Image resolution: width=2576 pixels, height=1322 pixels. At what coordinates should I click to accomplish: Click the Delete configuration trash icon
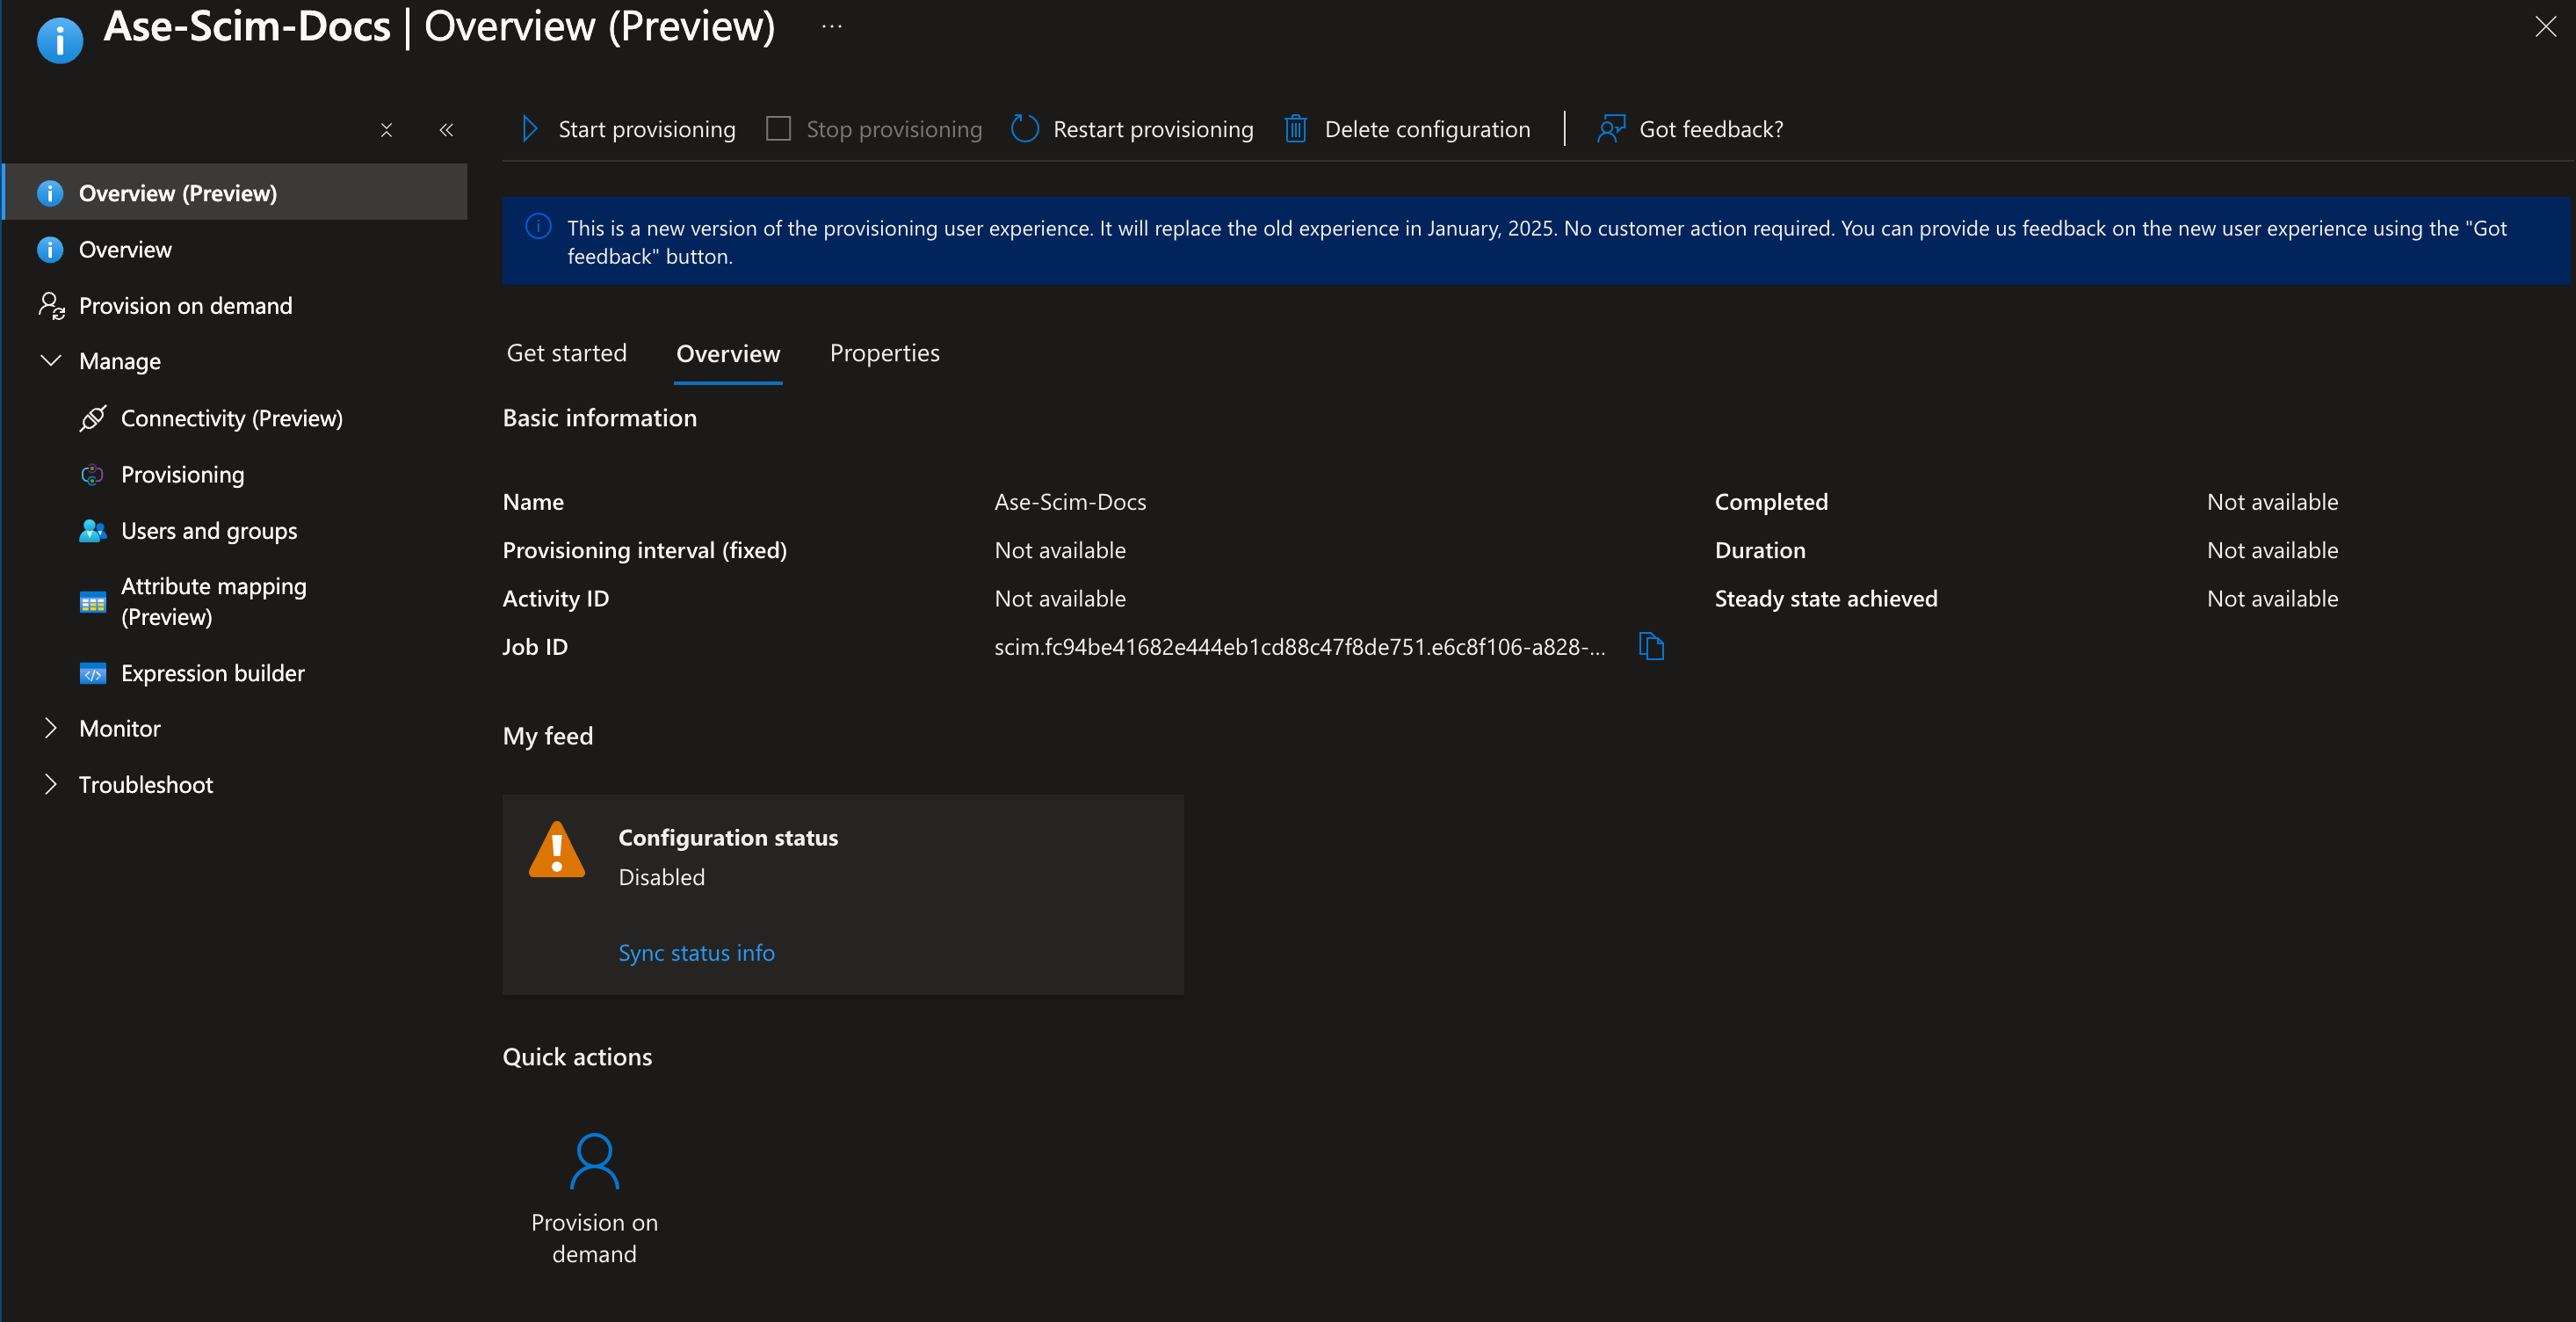click(x=1295, y=129)
